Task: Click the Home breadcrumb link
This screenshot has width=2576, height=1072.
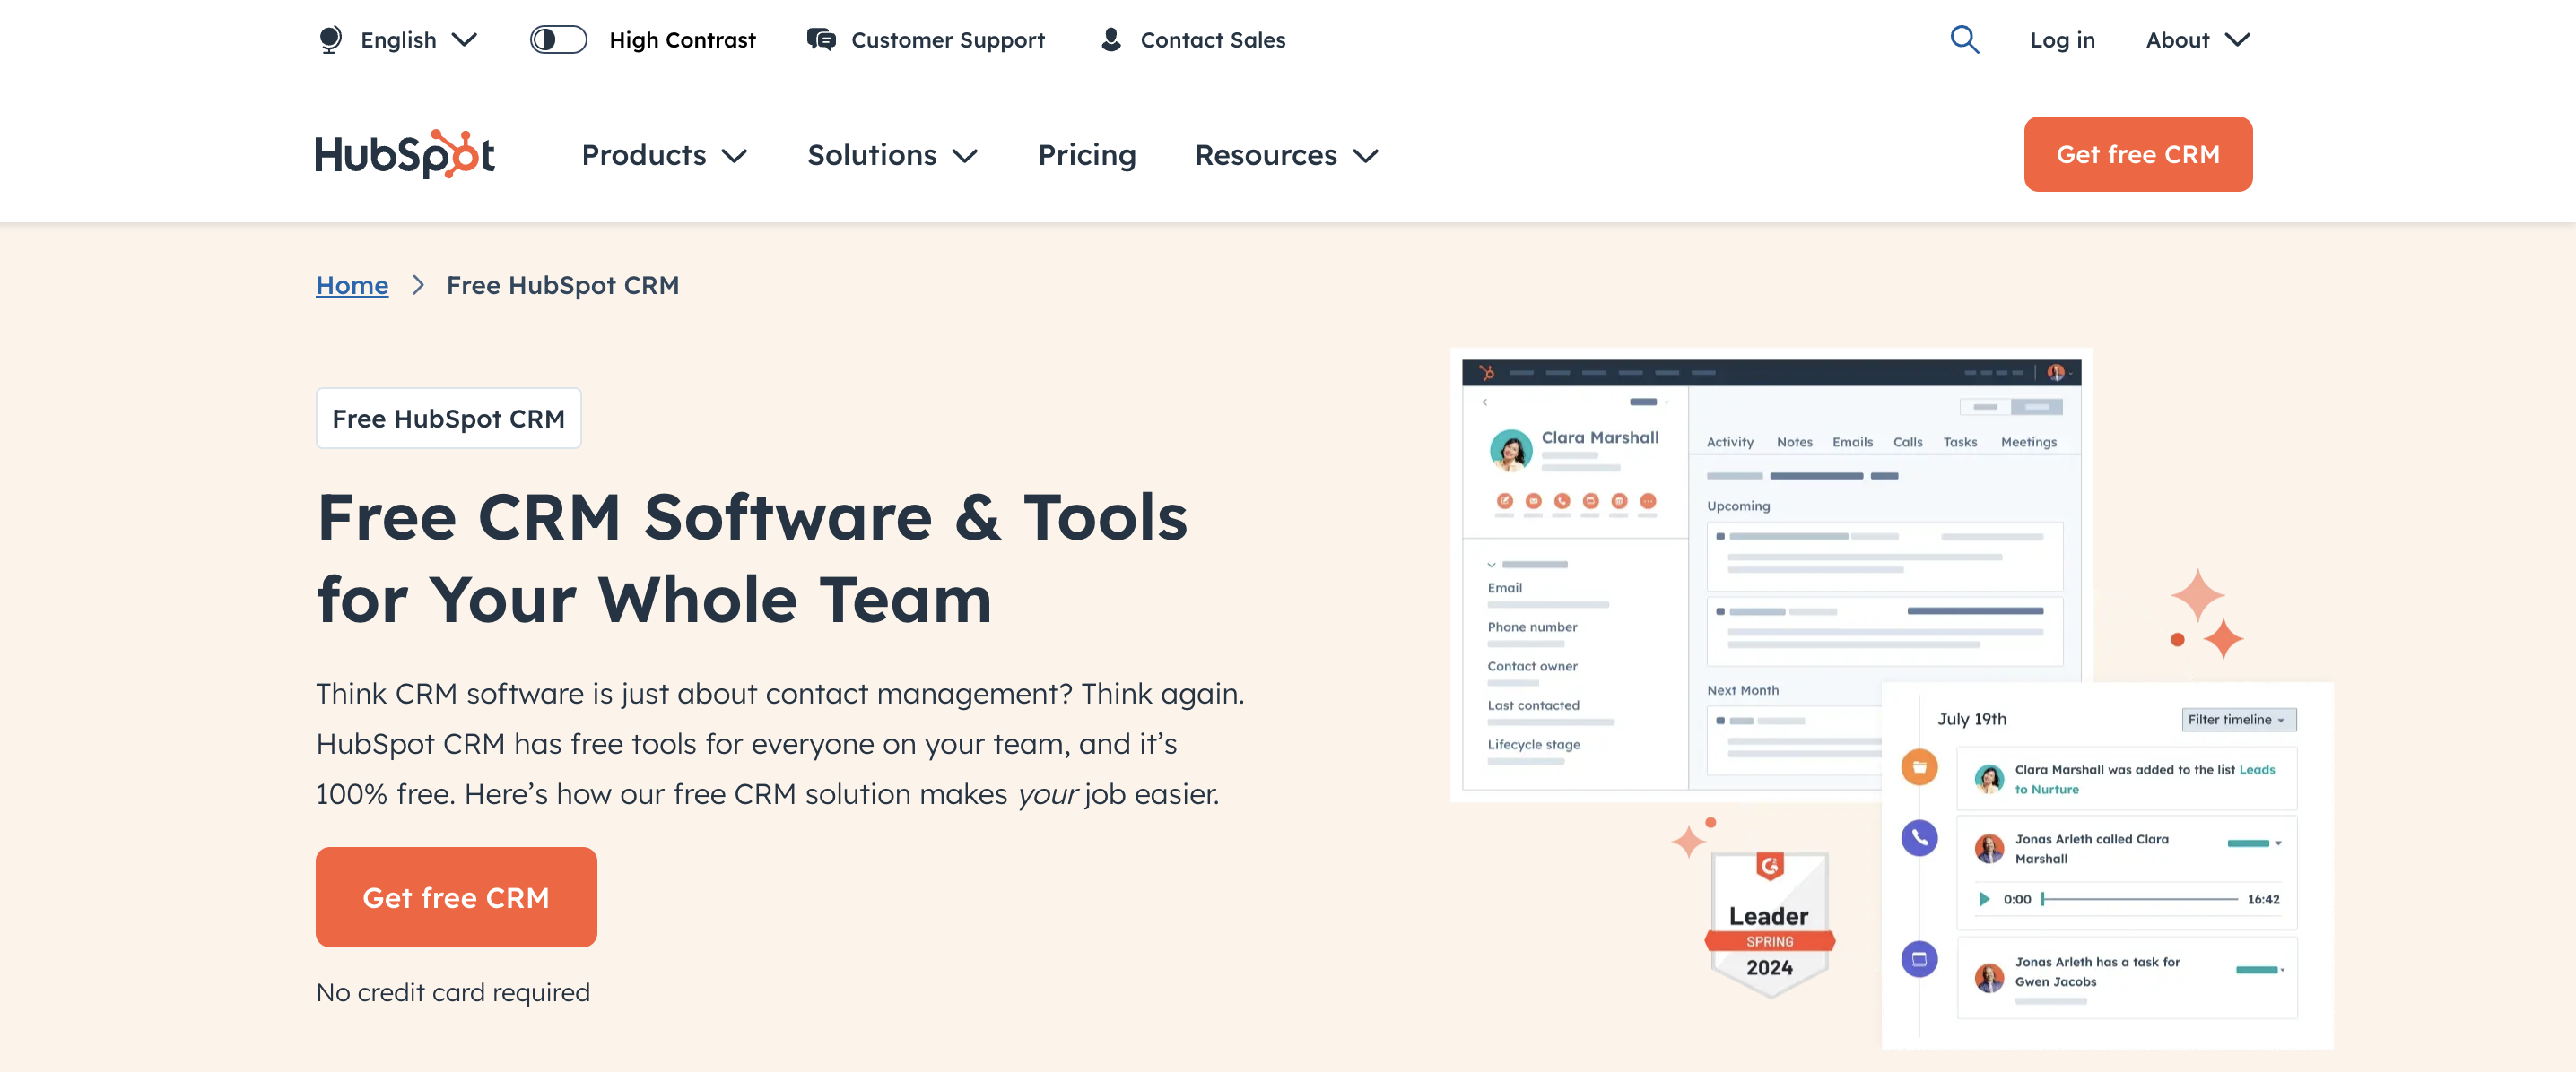Action: [352, 282]
